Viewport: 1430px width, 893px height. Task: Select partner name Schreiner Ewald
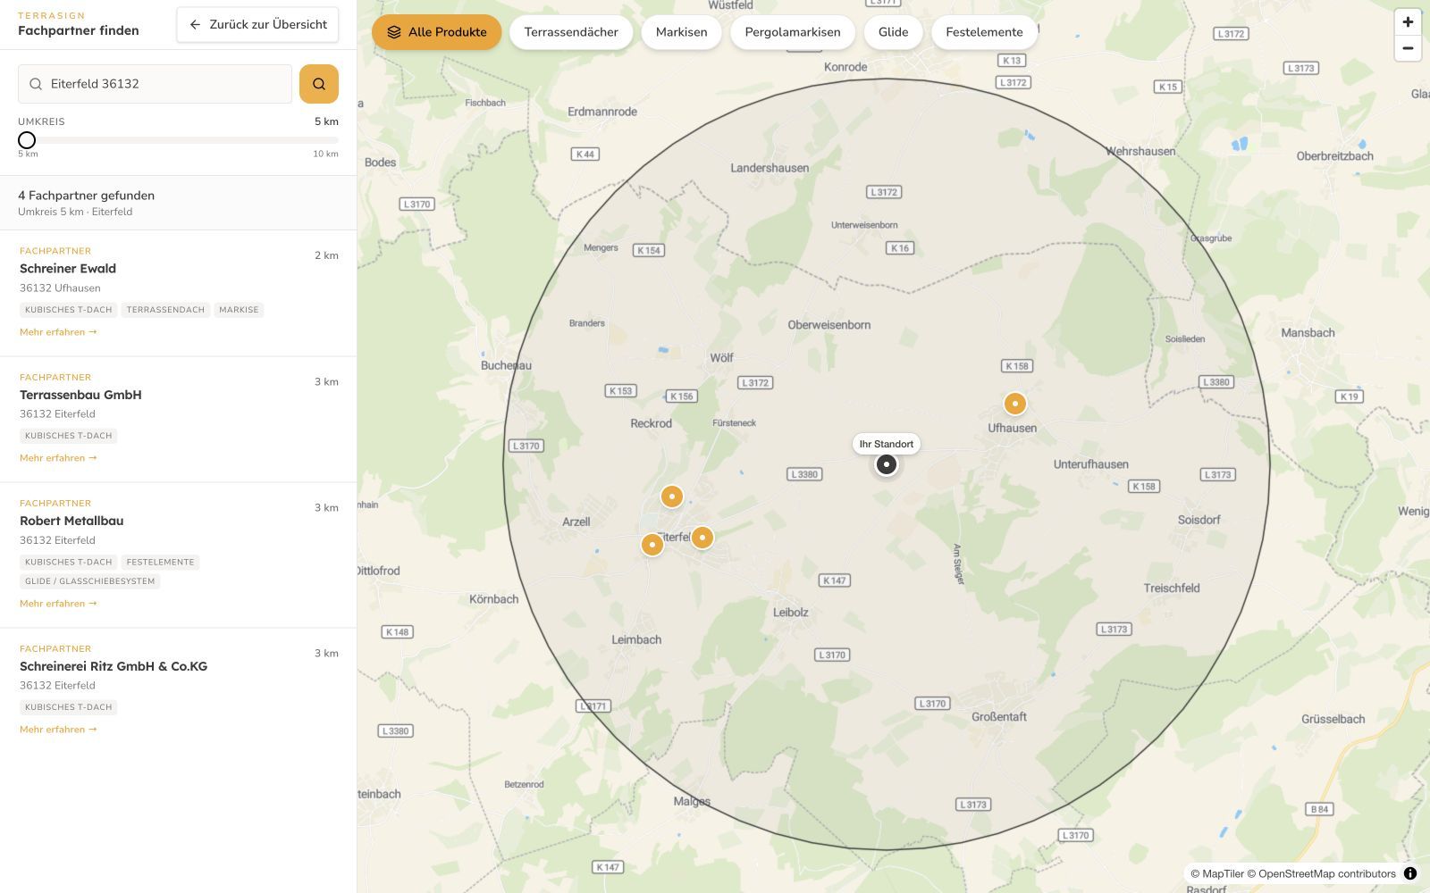[68, 269]
